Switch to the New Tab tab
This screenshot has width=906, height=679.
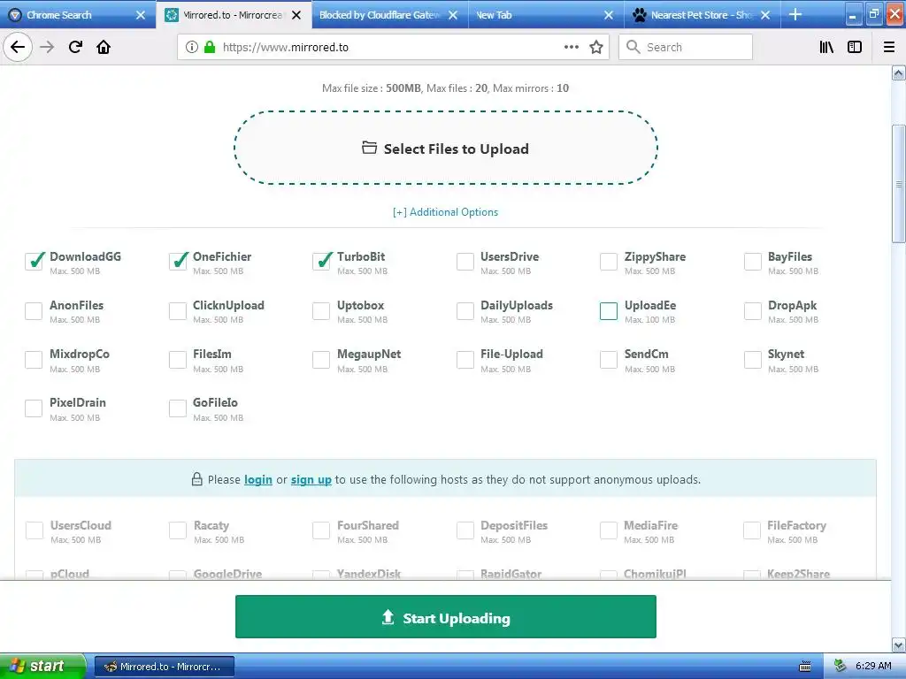pyautogui.click(x=545, y=14)
